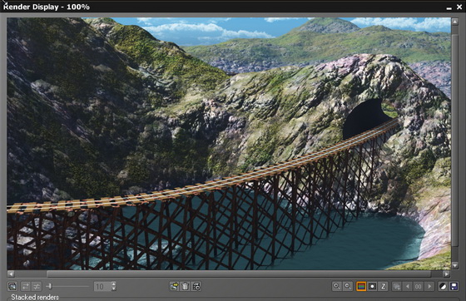The height and width of the screenshot is (301, 466).
Task: Open post-render options (black/white circle) icon
Action: (x=443, y=287)
